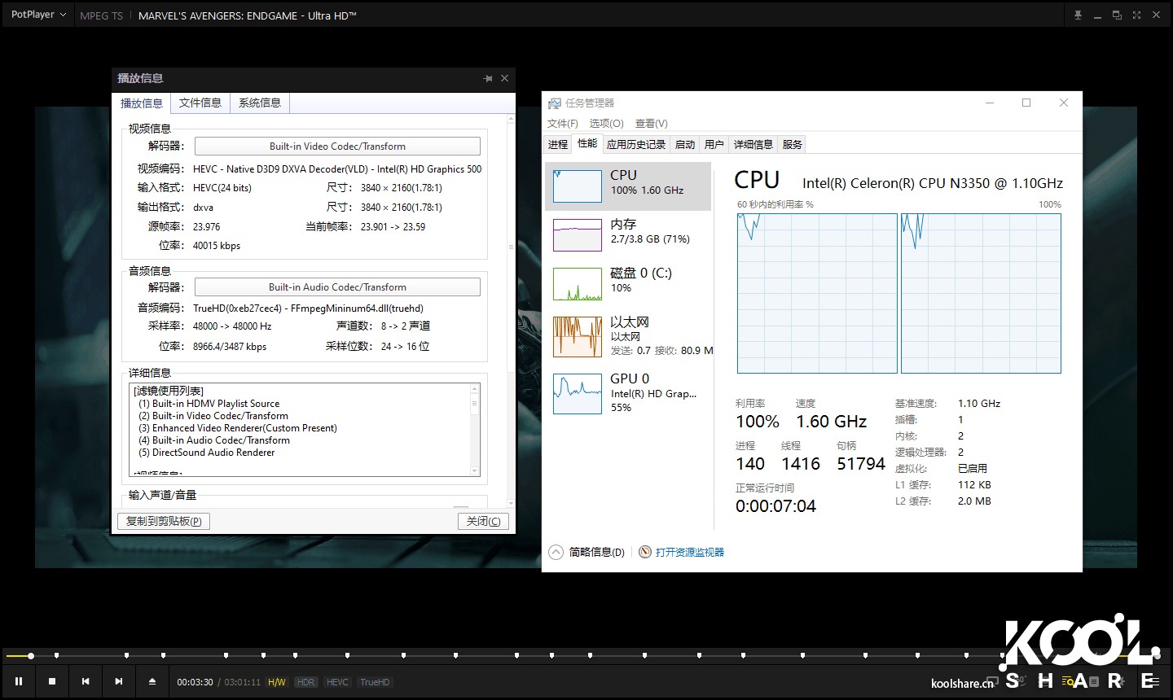The image size is (1173, 700).
Task: Click the eject icon to open media
Action: [152, 681]
